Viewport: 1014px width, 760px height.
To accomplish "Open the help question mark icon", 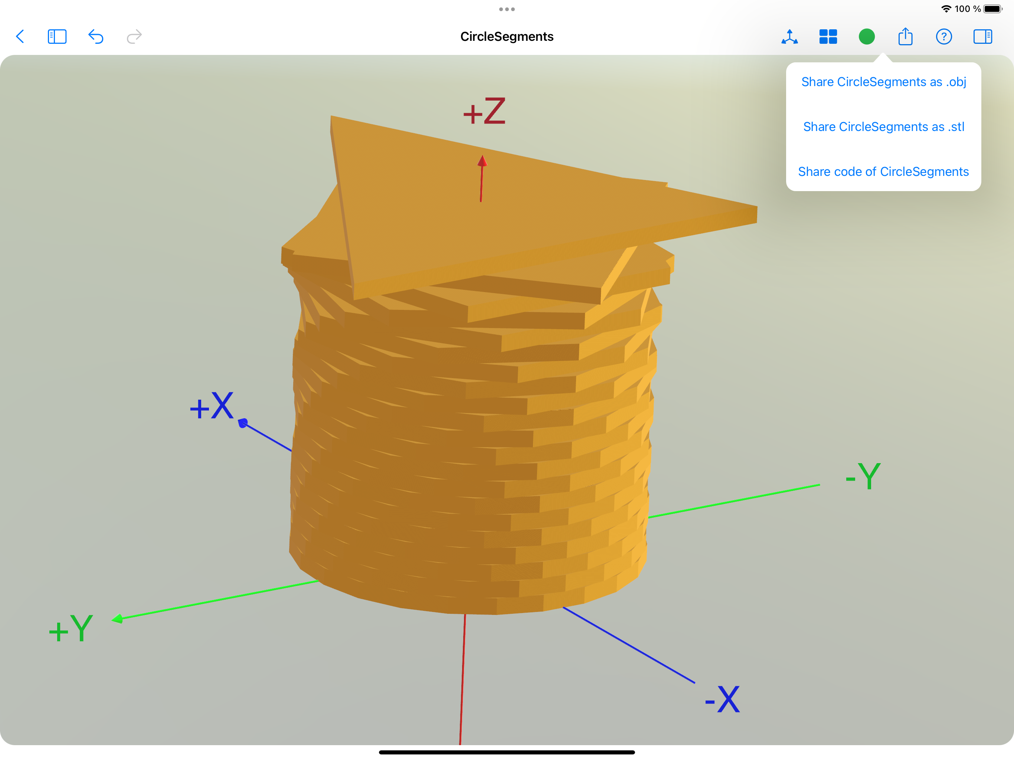I will (x=944, y=37).
